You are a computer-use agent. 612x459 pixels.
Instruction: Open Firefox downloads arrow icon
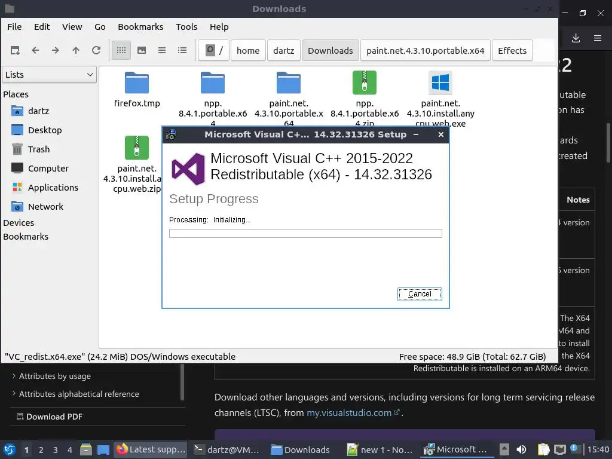(x=576, y=38)
